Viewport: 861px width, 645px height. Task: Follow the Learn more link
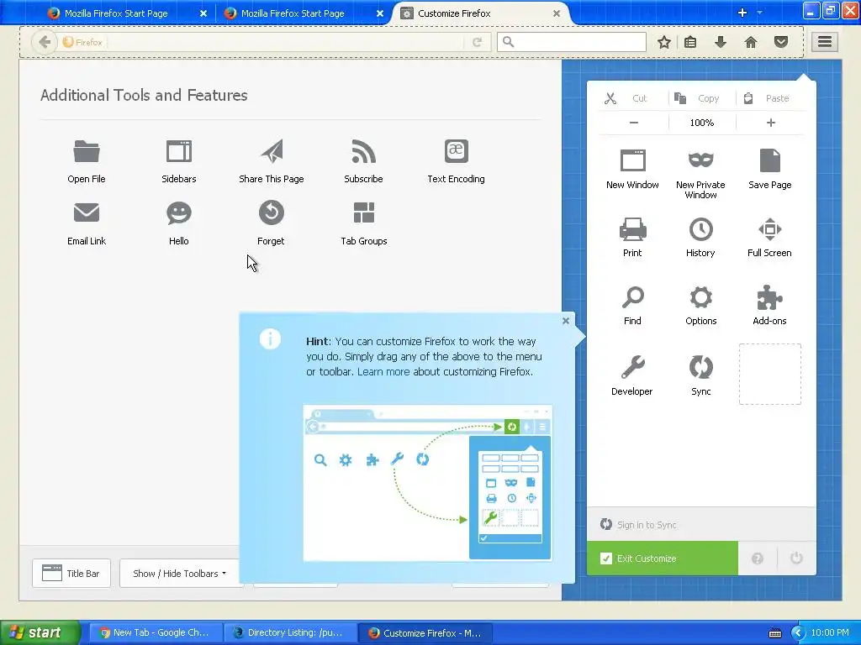pos(383,372)
